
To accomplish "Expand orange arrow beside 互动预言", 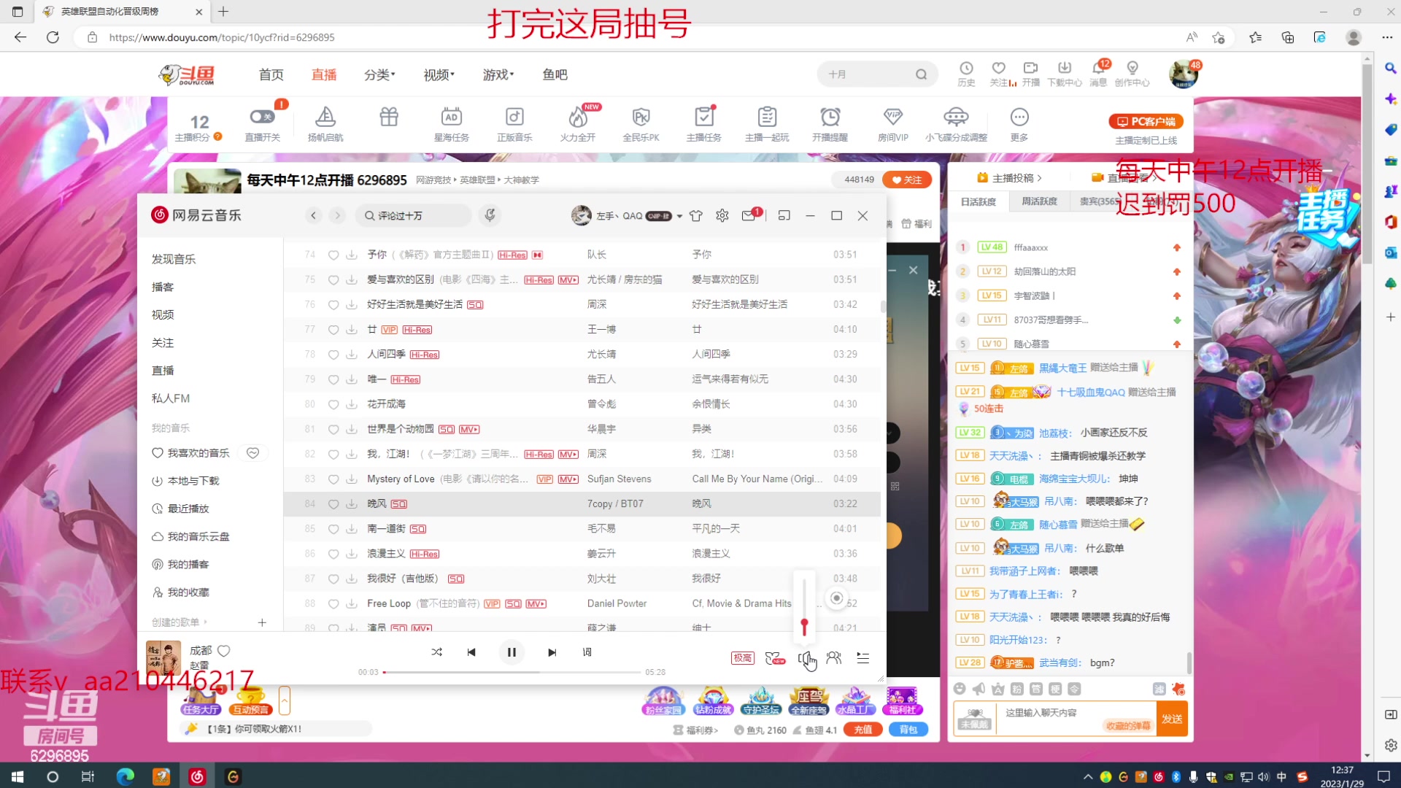I will coord(285,701).
